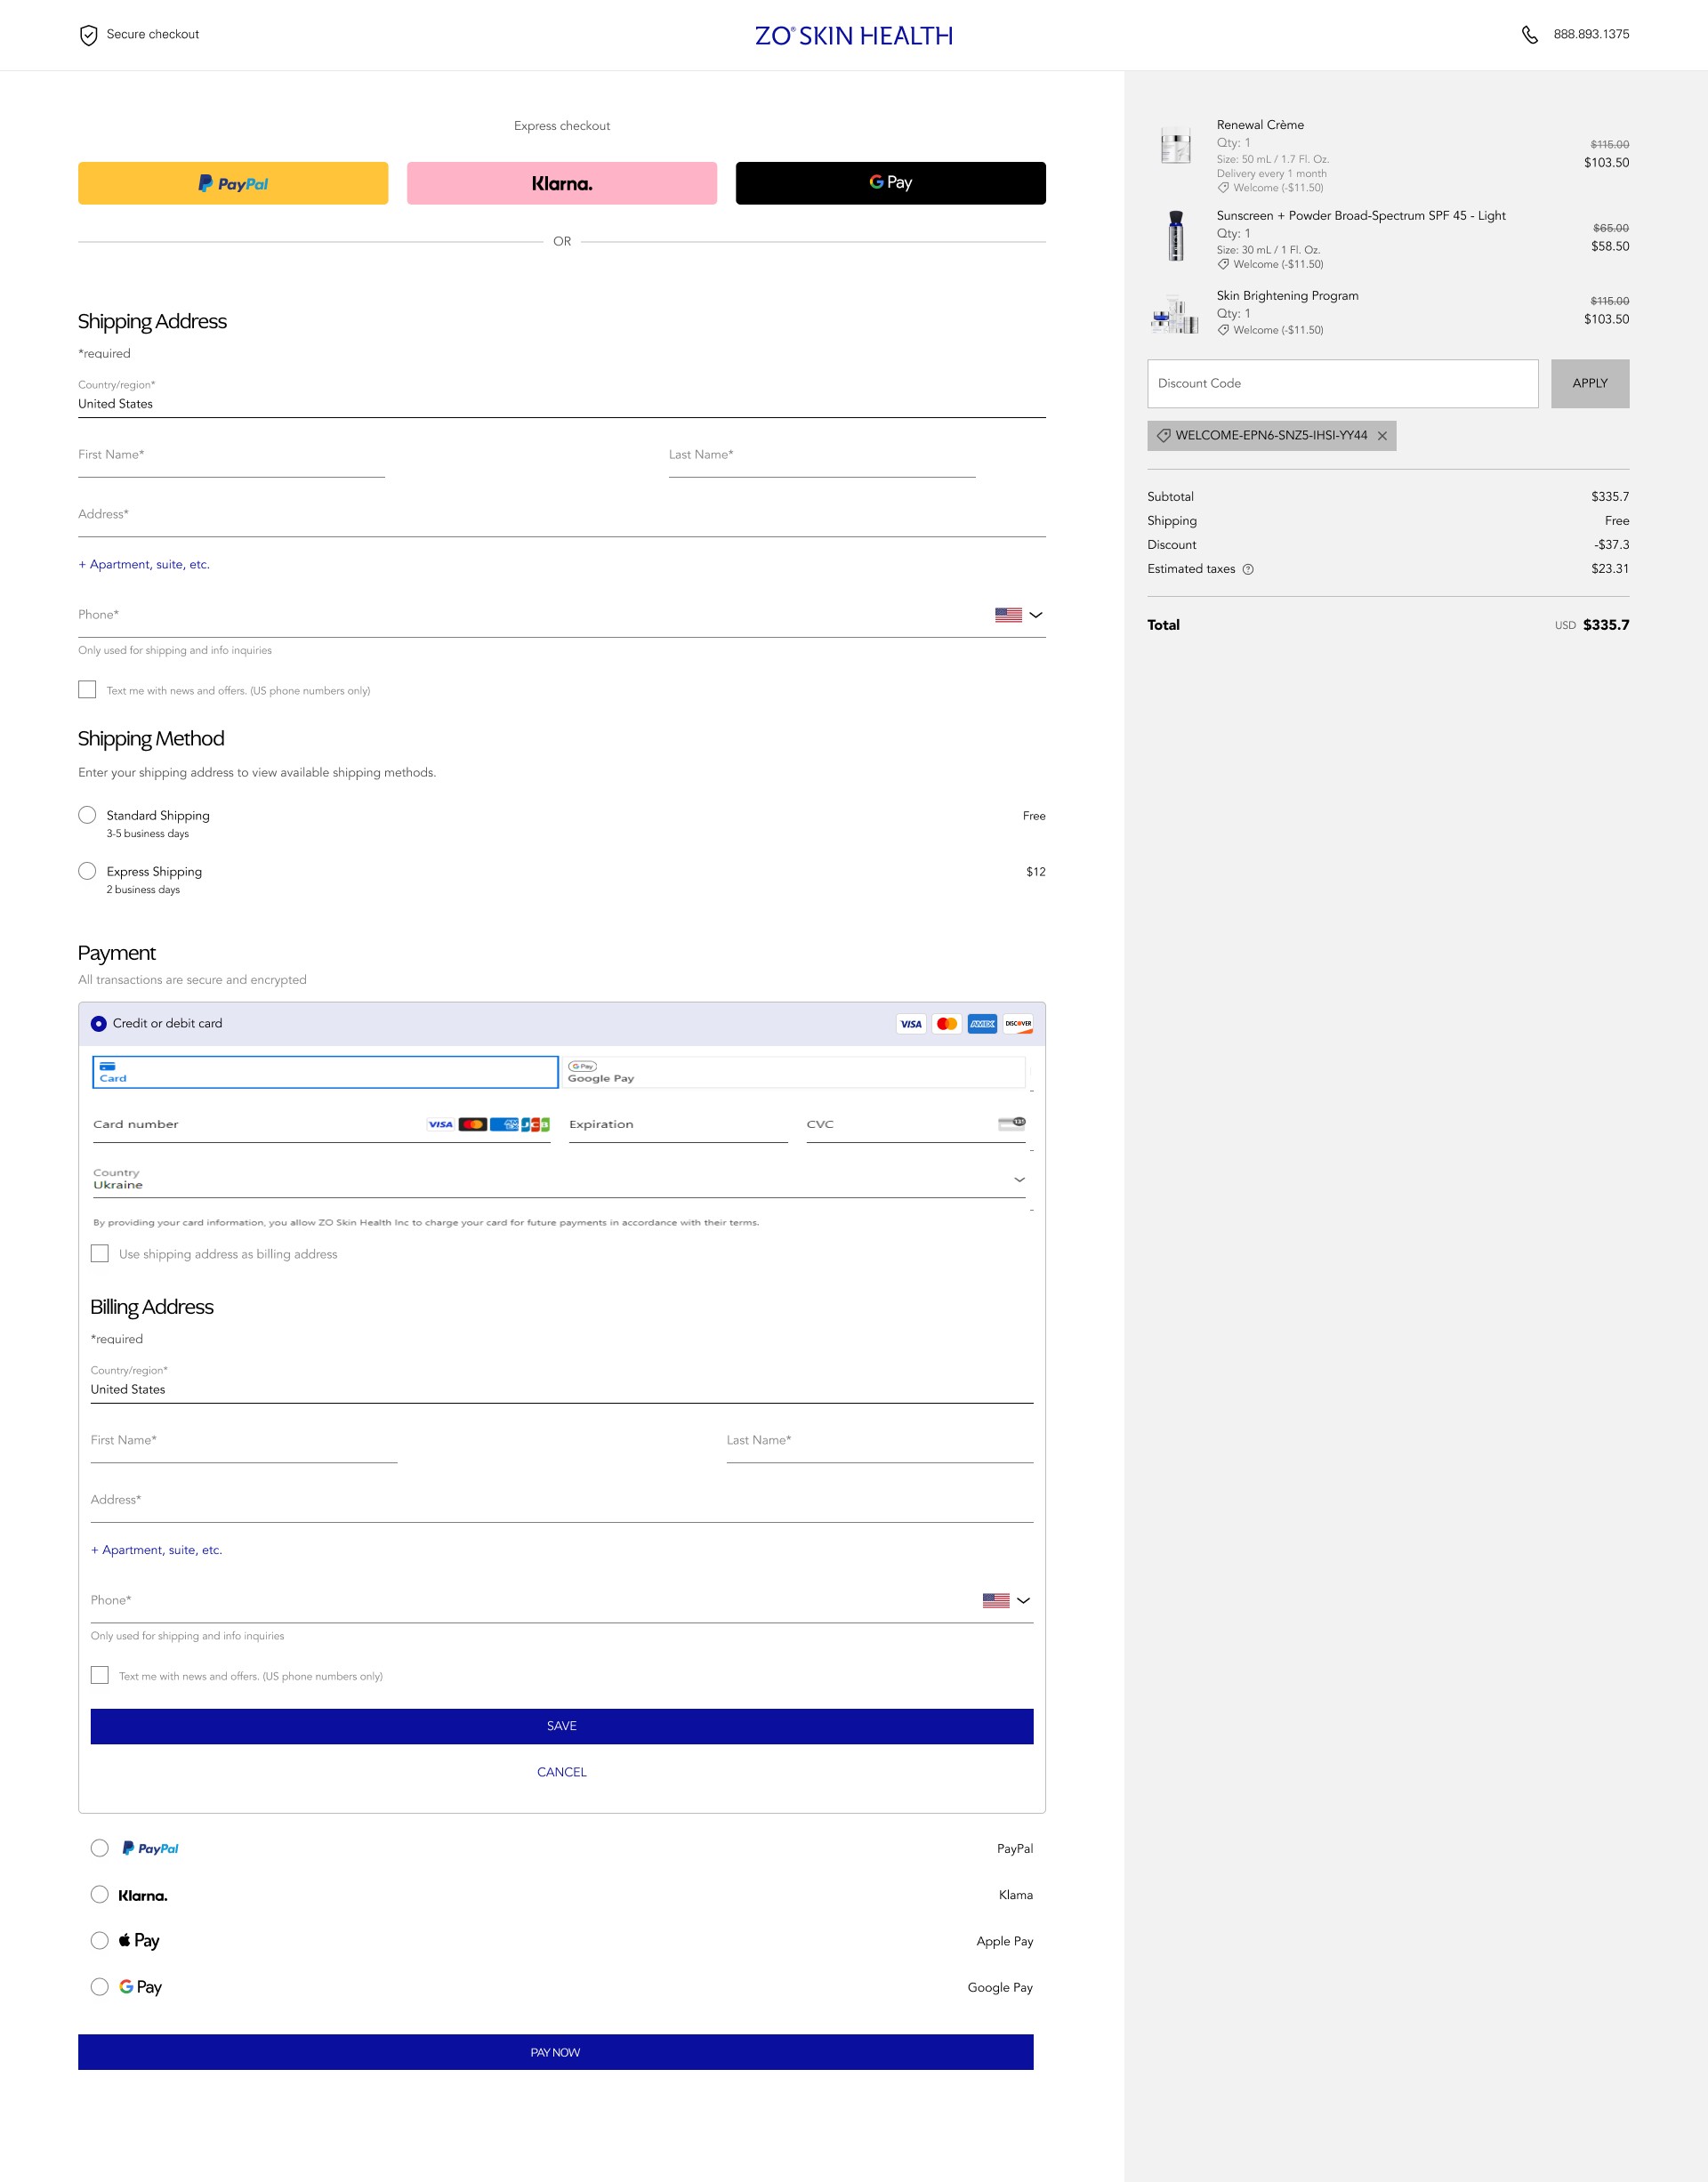Viewport: 1708px width, 2182px height.
Task: Click the estimated taxes help icon
Action: click(1247, 569)
